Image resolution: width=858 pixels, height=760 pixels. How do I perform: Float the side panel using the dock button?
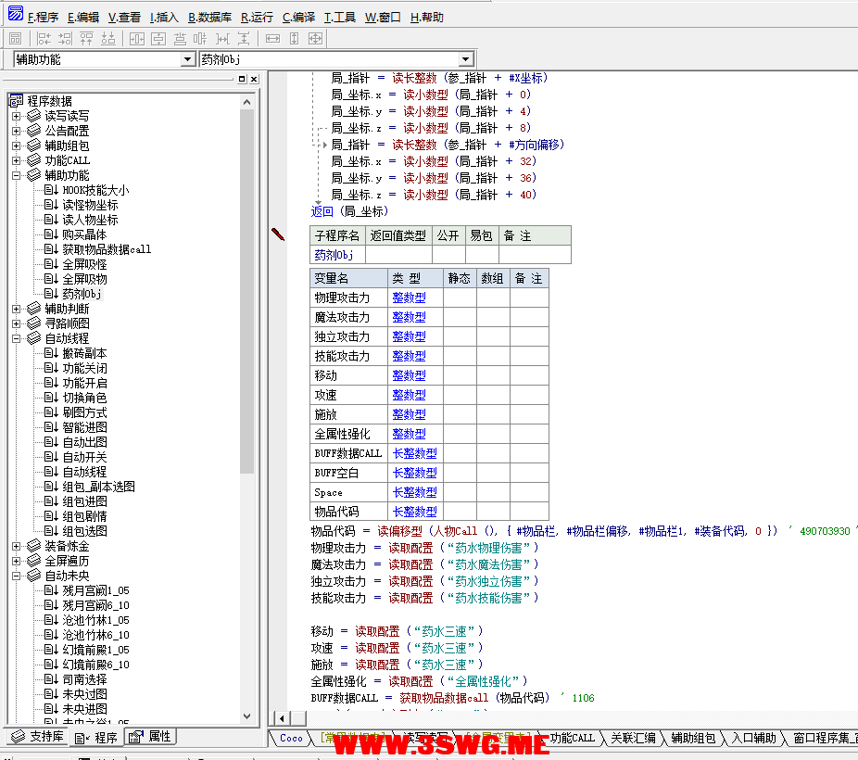(x=241, y=80)
